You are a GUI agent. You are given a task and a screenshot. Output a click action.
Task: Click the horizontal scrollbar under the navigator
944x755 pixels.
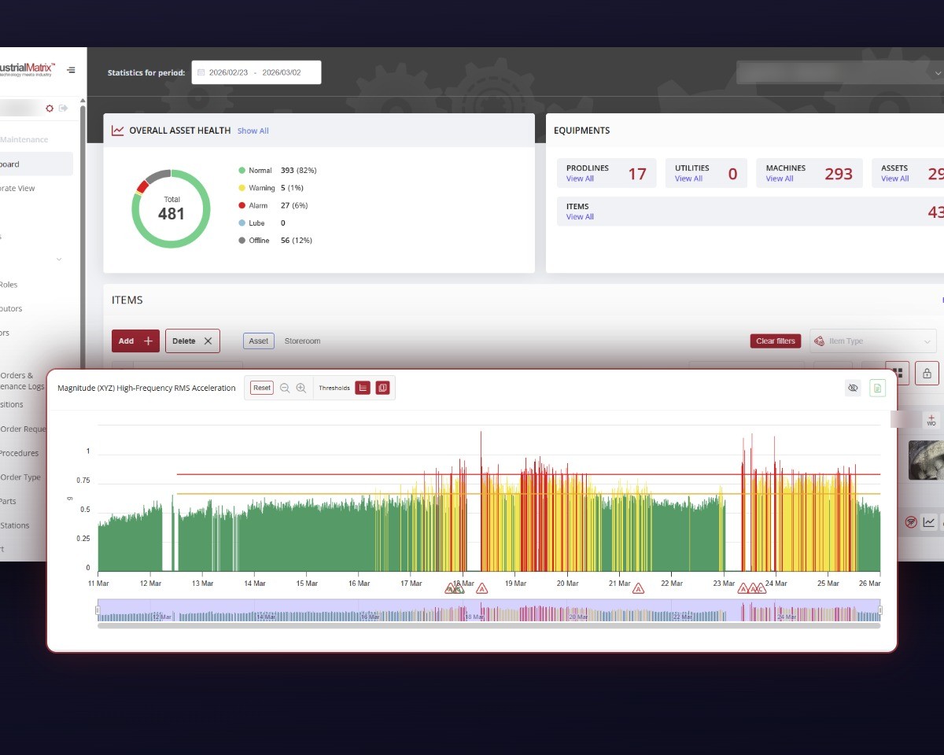click(x=489, y=626)
